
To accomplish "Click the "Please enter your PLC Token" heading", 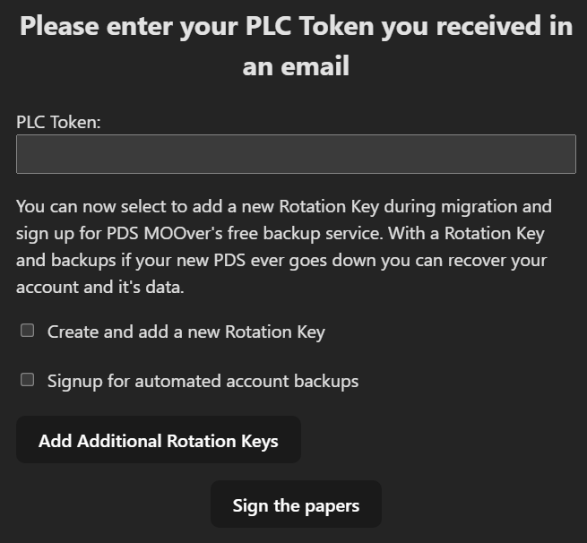I will (296, 26).
